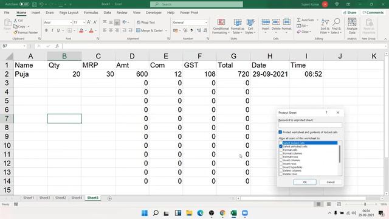Viewport: 389px width, 219px height.
Task: Check the Insert hyperlinks option
Action: tap(281, 167)
